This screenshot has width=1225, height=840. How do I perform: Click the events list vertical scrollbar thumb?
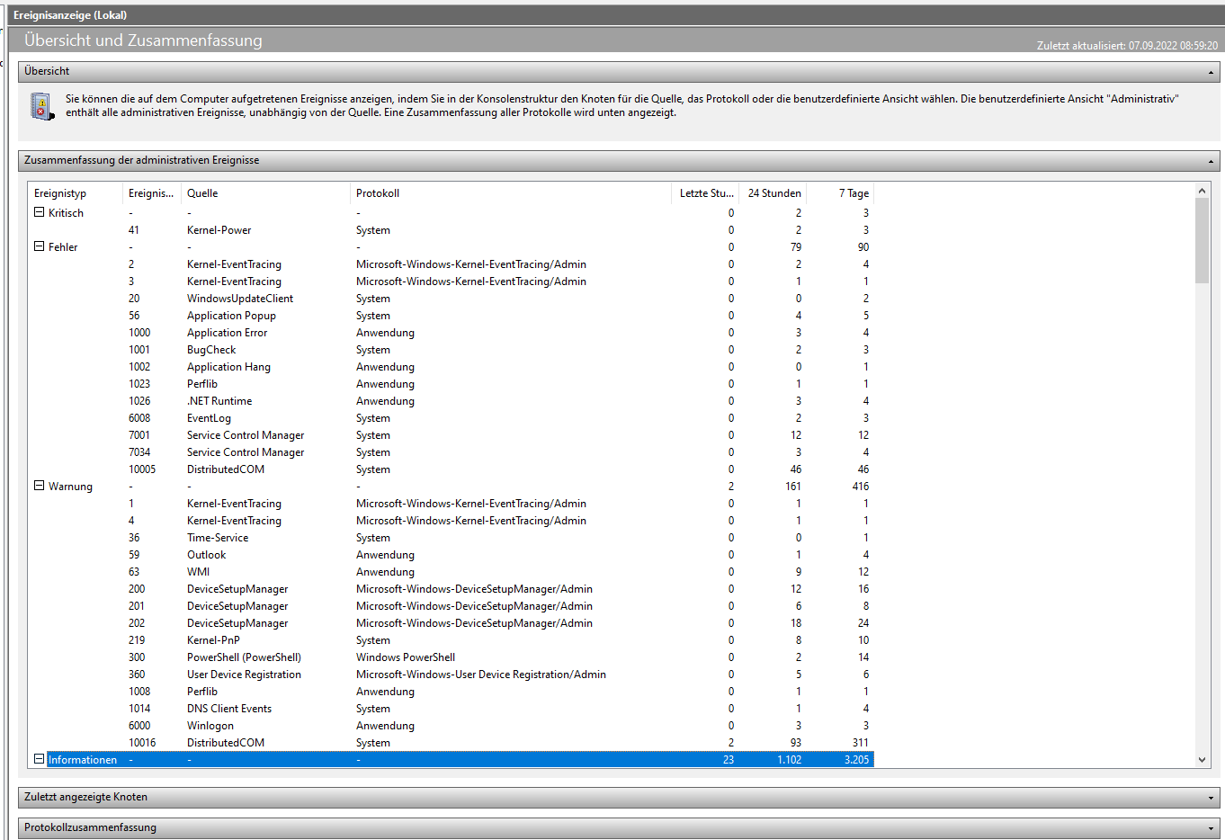click(x=1203, y=241)
